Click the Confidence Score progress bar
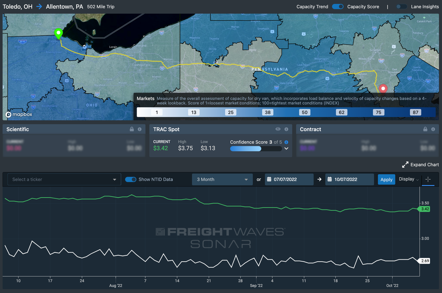The image size is (442, 293). [x=256, y=149]
